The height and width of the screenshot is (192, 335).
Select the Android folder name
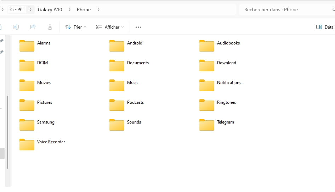(135, 43)
